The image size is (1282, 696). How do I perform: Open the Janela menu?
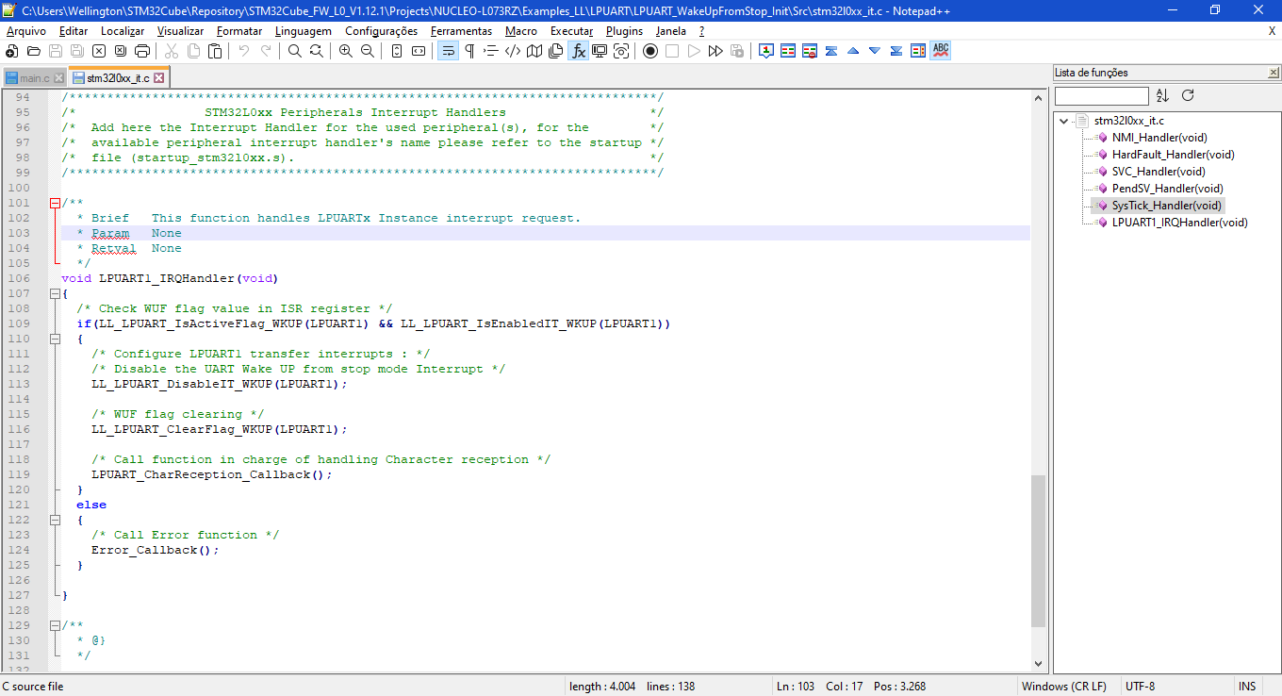coord(671,30)
